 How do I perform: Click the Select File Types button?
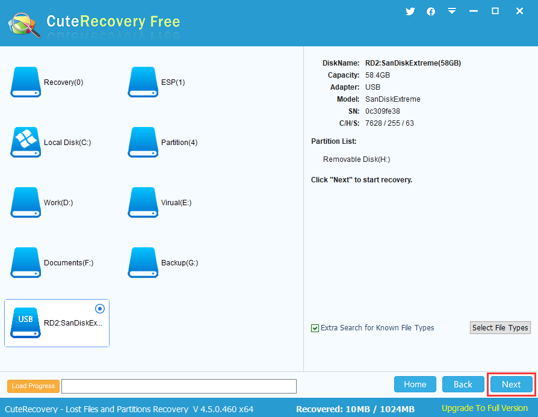pyautogui.click(x=500, y=328)
